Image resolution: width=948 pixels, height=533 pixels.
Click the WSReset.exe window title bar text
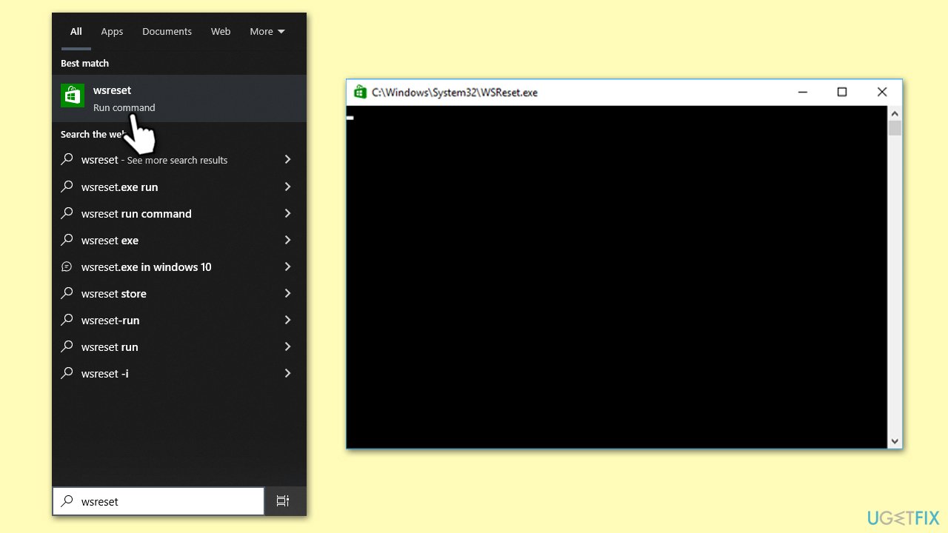(455, 93)
